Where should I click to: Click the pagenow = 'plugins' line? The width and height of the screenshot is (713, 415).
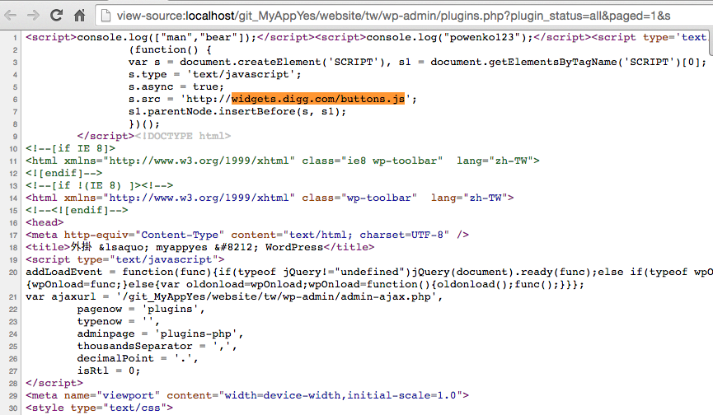click(141, 310)
